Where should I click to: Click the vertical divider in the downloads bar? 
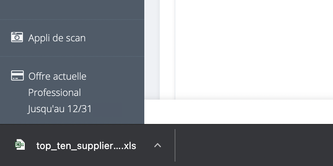pyautogui.click(x=175, y=145)
